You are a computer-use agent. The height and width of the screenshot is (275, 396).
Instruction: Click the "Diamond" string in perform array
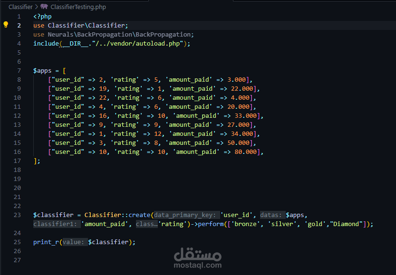[x=346, y=224]
